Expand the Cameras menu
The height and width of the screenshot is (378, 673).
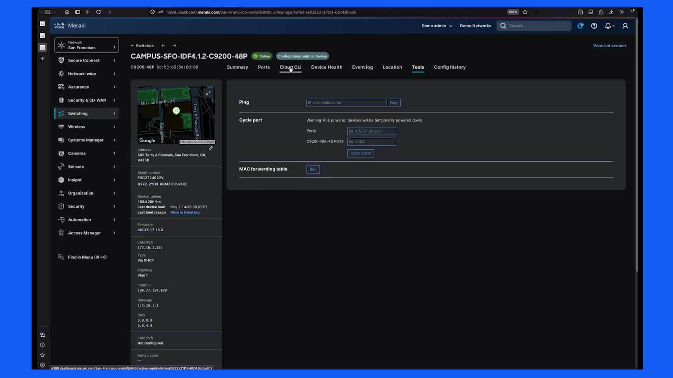pyautogui.click(x=87, y=153)
